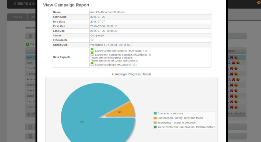Click the # Contacts value 12

point(92,40)
